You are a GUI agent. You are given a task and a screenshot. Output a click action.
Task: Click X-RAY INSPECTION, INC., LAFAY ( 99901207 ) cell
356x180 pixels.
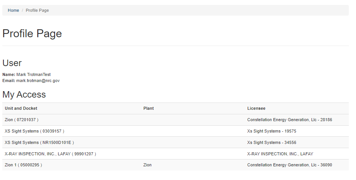51,154
